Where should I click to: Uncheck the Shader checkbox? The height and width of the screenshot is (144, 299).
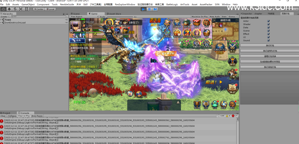(268, 24)
